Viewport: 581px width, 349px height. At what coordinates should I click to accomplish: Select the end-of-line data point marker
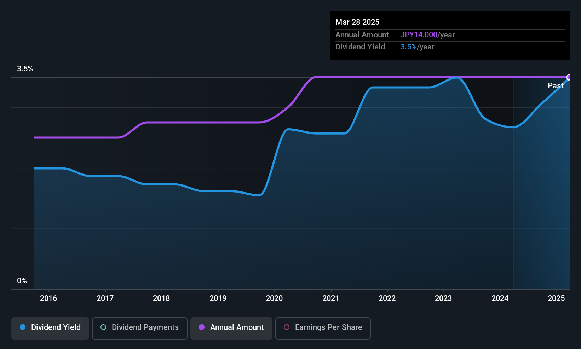pos(569,77)
